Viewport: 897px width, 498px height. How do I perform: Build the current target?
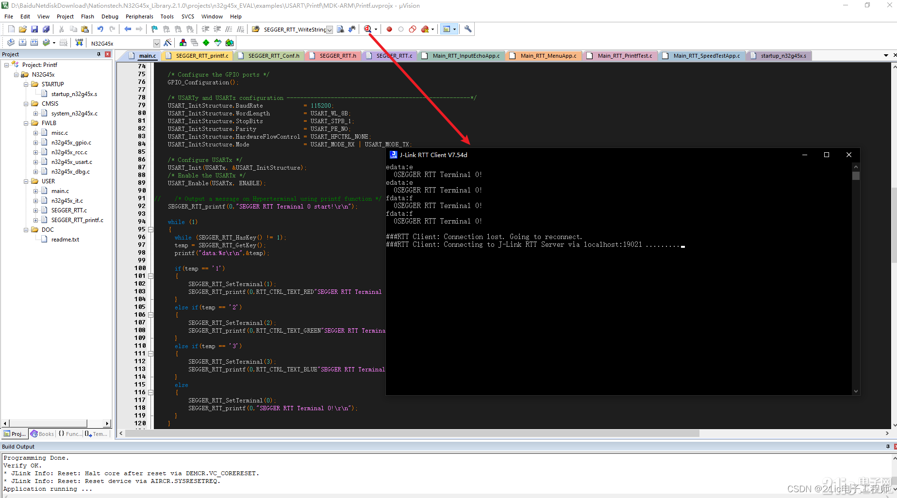(x=22, y=43)
